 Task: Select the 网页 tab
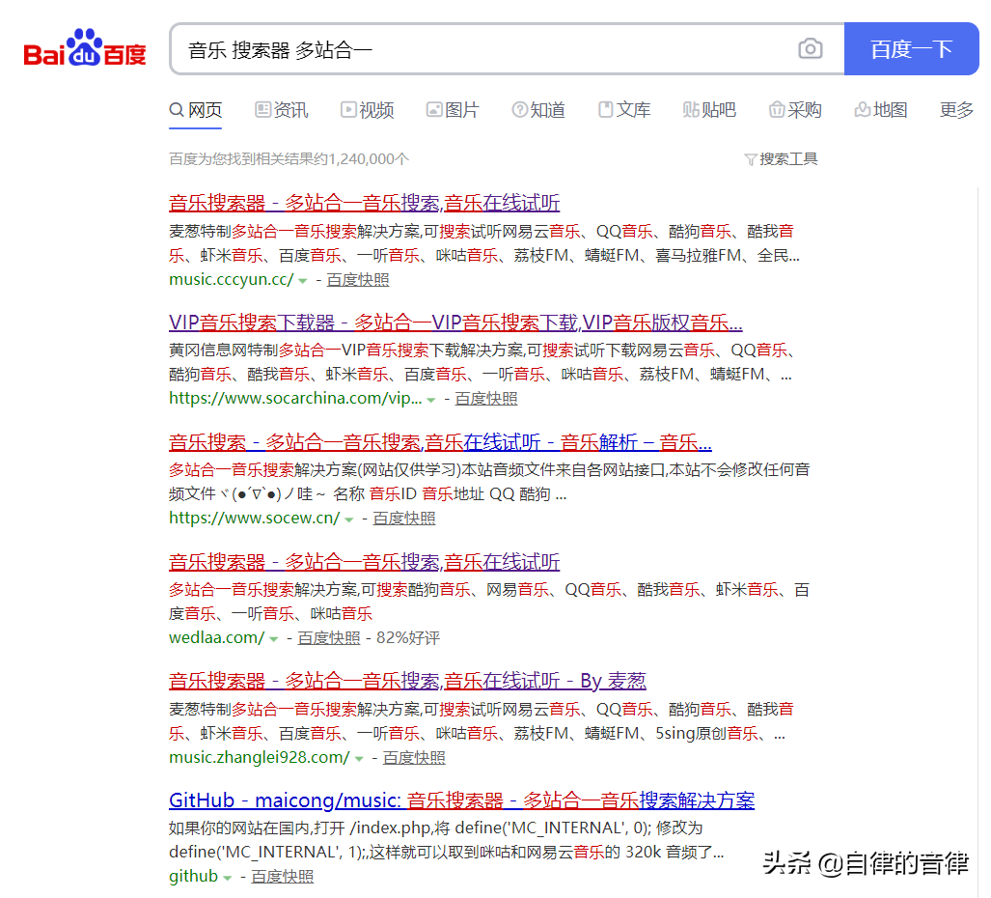coord(195,110)
